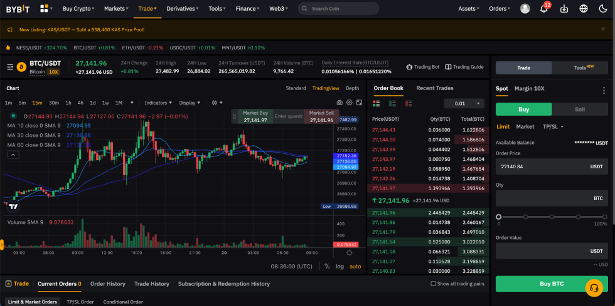Click the app download icon
The height and width of the screenshot is (306, 615).
pyautogui.click(x=564, y=9)
